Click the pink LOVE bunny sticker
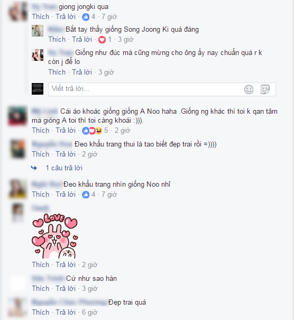Screen dimensions: 294x320 [55, 236]
